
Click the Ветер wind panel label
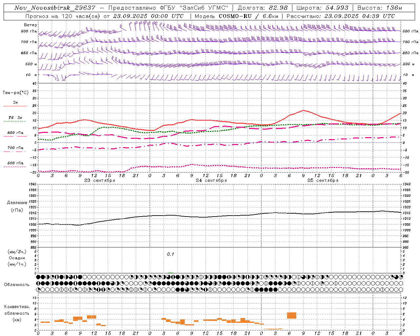click(31, 25)
